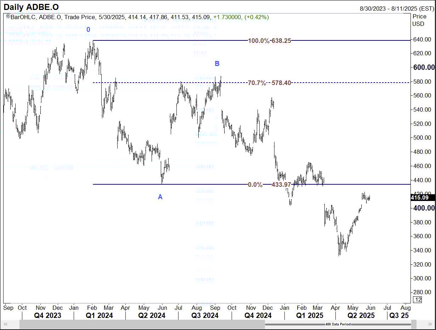Click the Q4 2023 quarter label

tap(47, 315)
